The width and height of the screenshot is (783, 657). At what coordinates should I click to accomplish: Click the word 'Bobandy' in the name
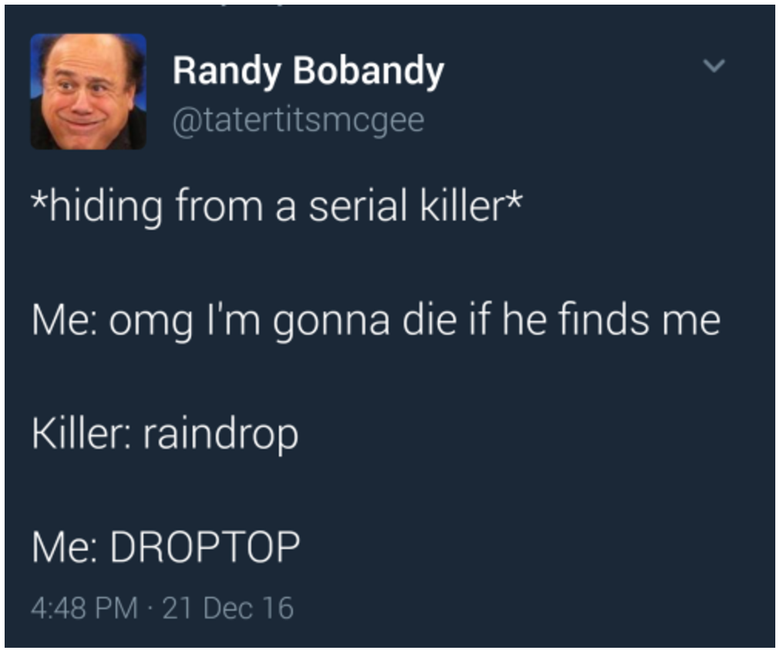click(368, 72)
